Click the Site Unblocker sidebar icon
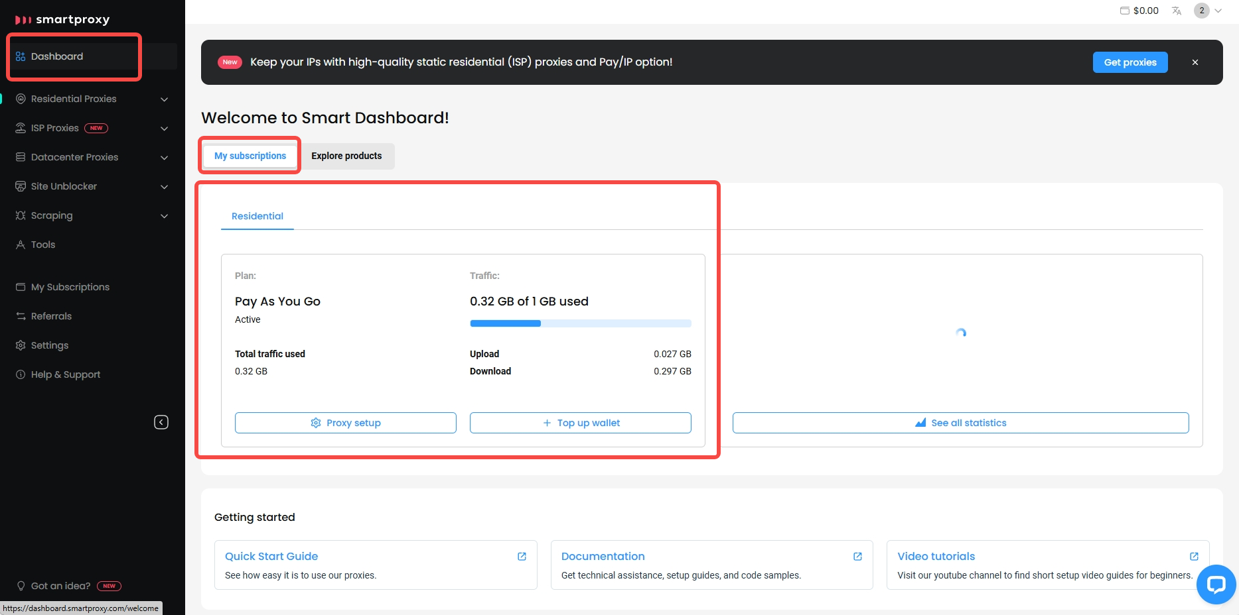1239x615 pixels. click(x=21, y=186)
